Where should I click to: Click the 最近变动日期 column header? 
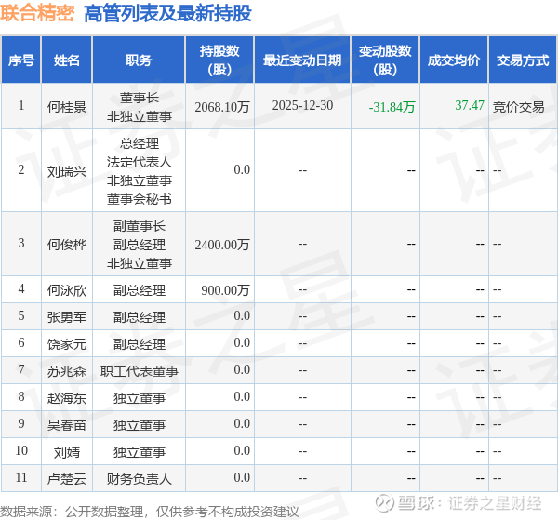click(x=302, y=60)
